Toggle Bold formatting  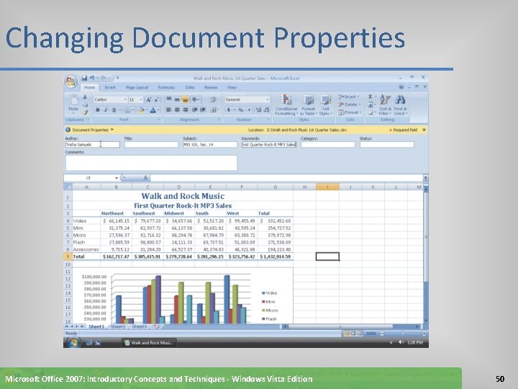(97, 109)
